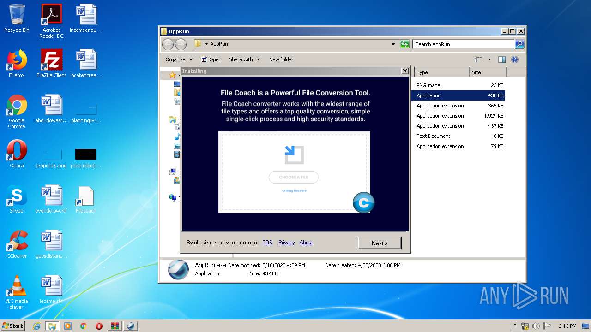Viewport: 591px width, 332px height.
Task: Click the Action Center flag tray icon
Action: tap(547, 326)
